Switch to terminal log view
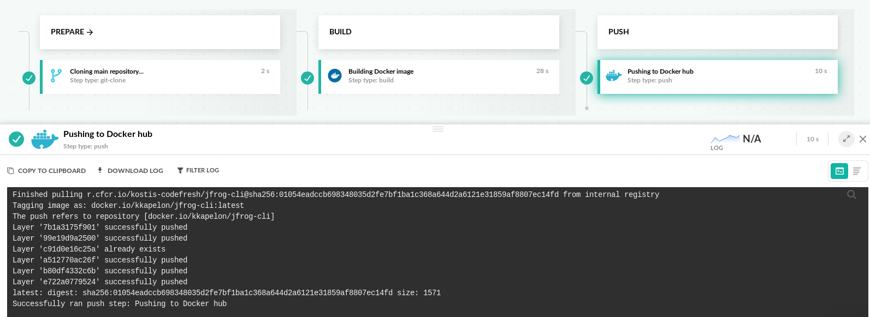 pos(839,171)
